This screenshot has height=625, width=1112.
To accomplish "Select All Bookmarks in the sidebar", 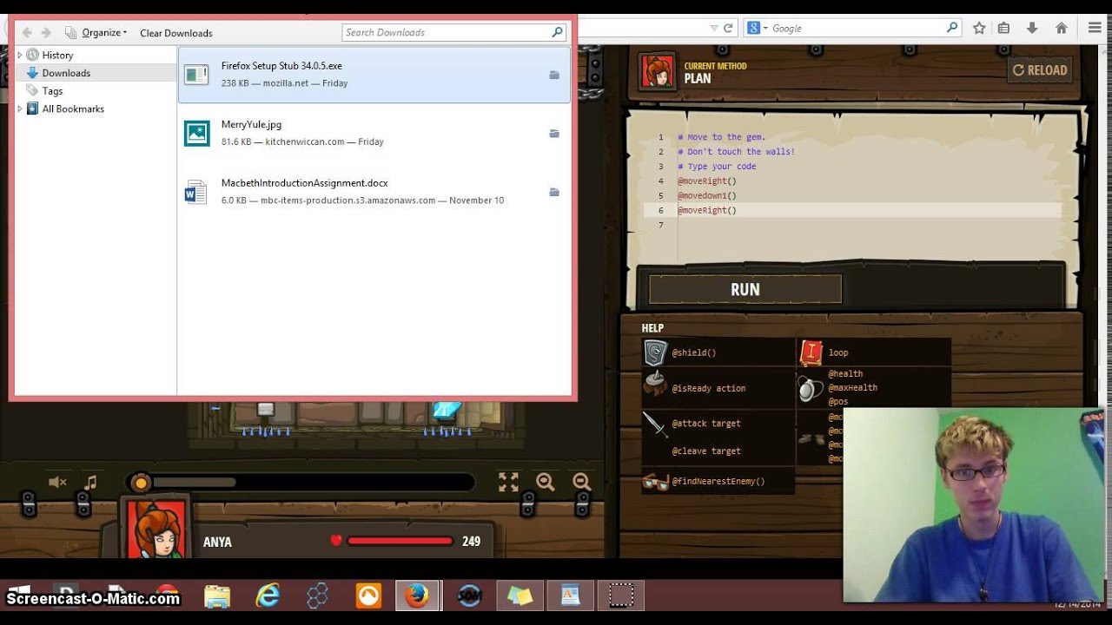I will pyautogui.click(x=73, y=109).
